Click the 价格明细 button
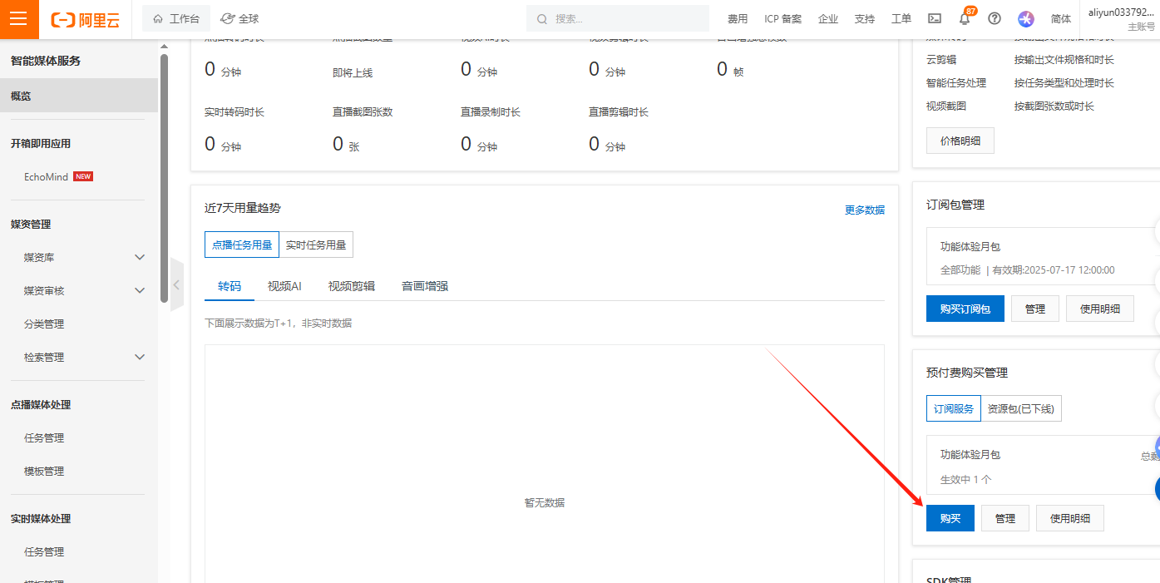 click(960, 141)
